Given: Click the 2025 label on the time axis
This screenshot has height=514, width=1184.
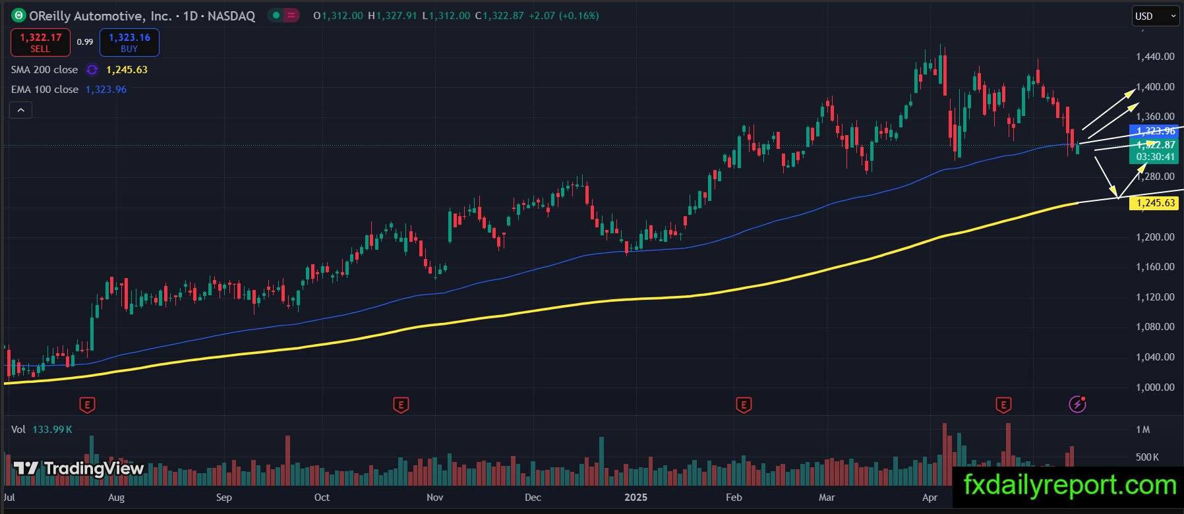Looking at the screenshot, I should 636,498.
